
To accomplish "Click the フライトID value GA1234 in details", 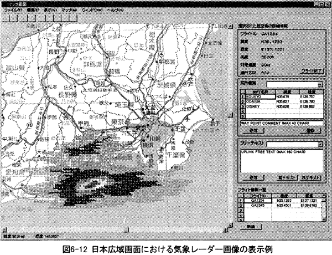I will [x=269, y=34].
